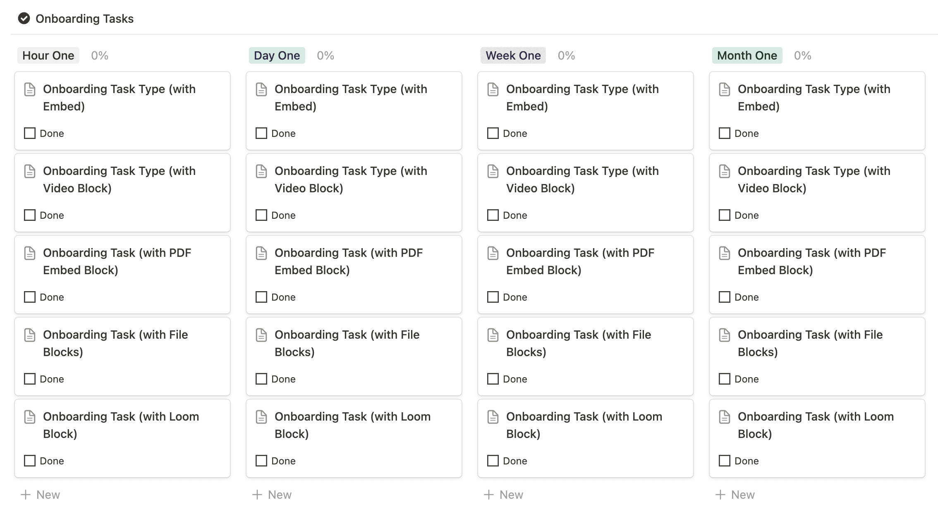
Task: Add New card in Hour One column
Action: (x=41, y=495)
